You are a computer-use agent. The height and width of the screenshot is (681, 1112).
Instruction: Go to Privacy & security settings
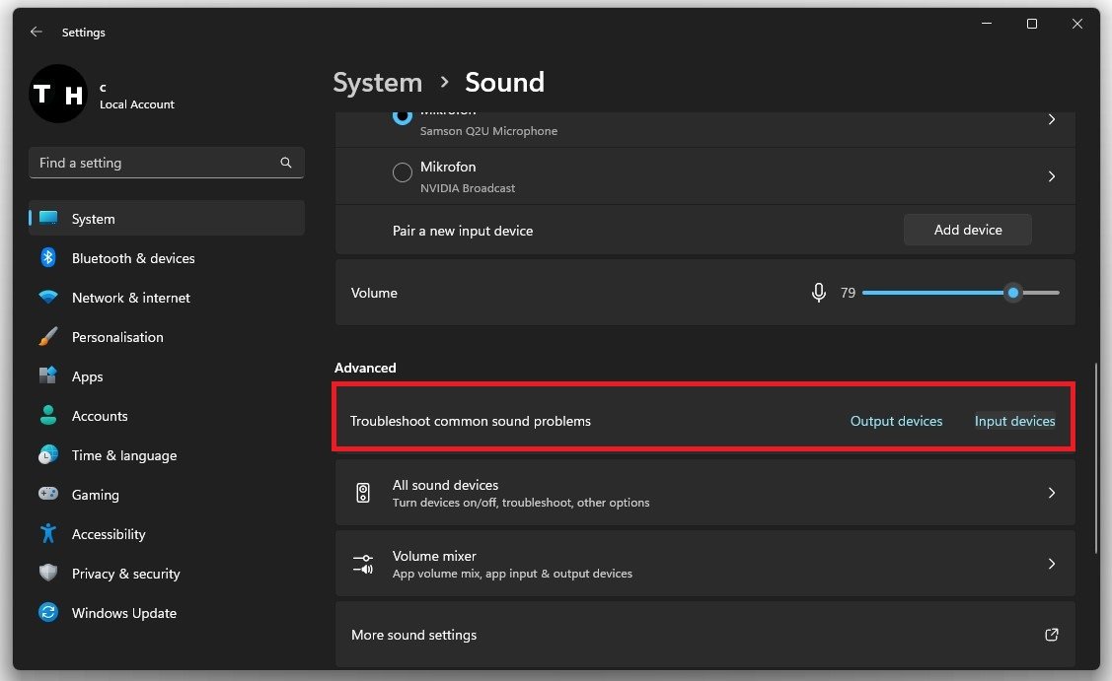[x=125, y=574]
